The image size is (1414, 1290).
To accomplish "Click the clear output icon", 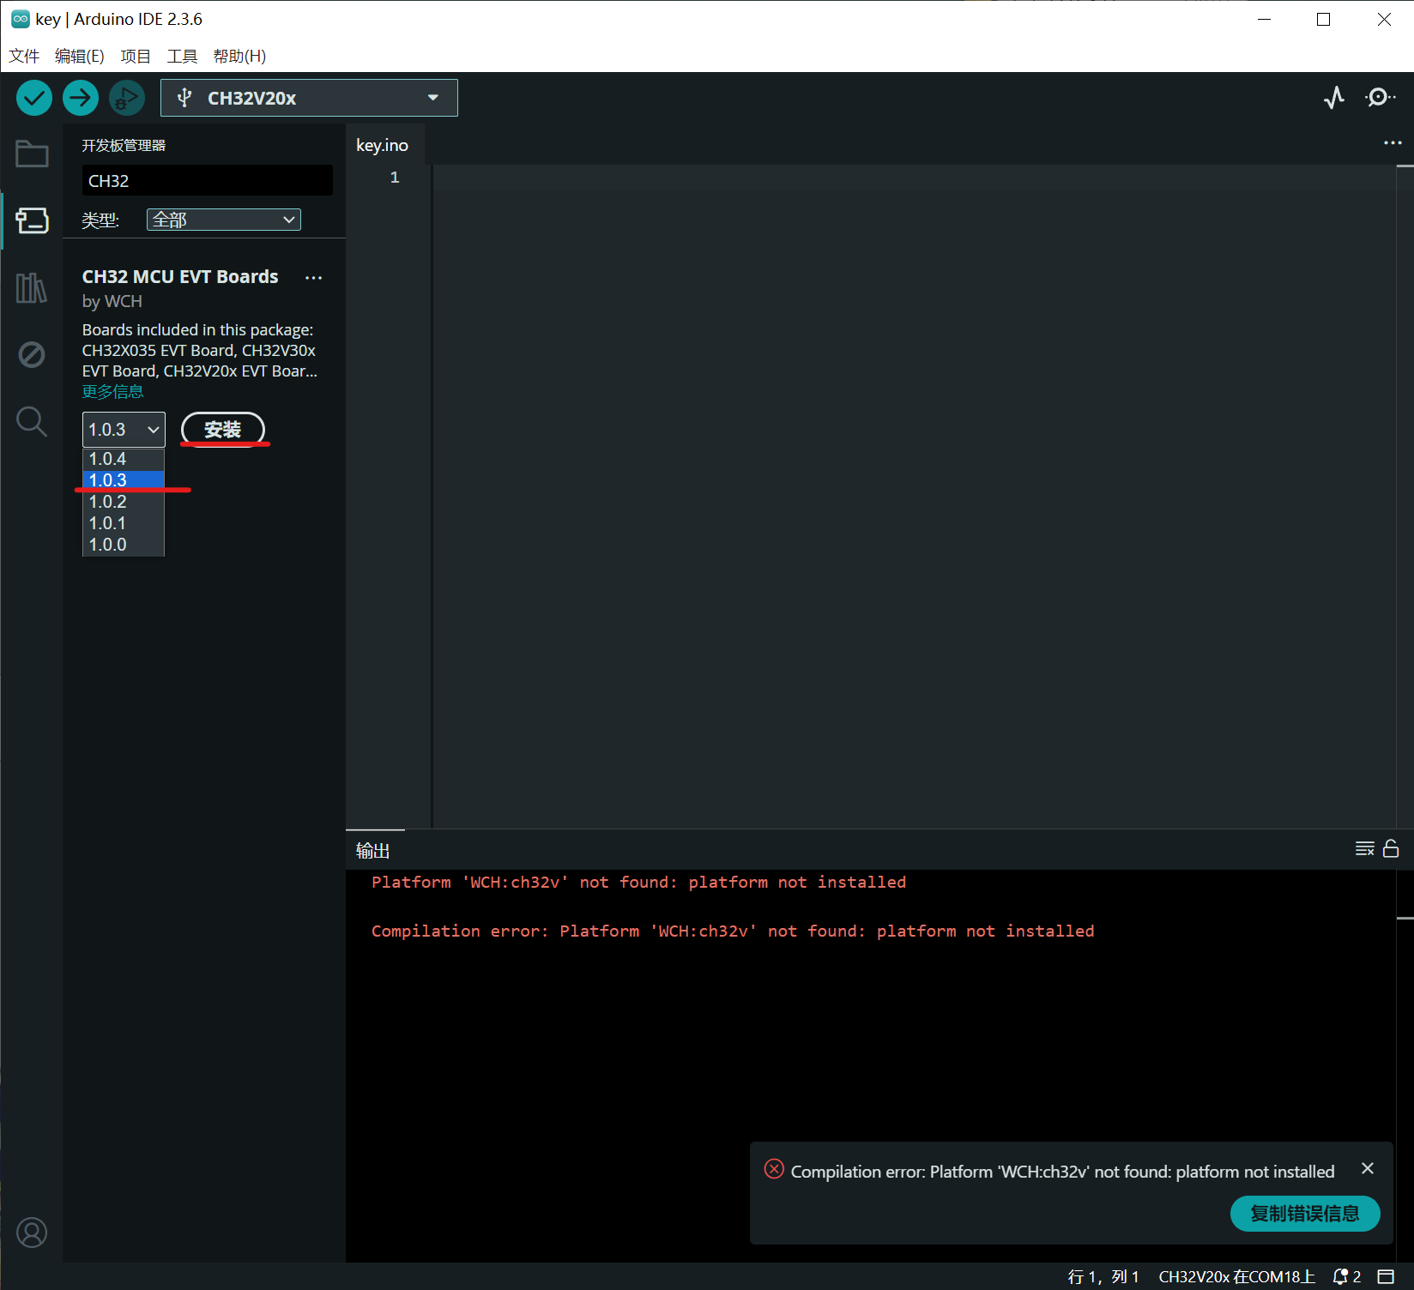I will [x=1364, y=848].
